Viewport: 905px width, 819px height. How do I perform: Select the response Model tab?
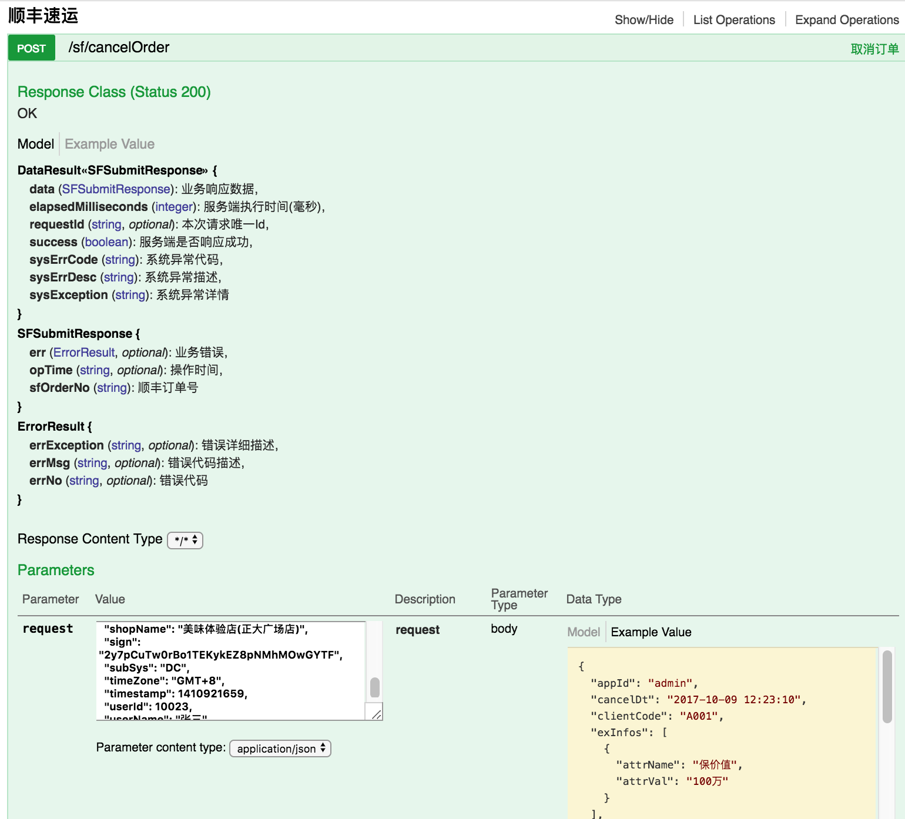pyautogui.click(x=36, y=144)
